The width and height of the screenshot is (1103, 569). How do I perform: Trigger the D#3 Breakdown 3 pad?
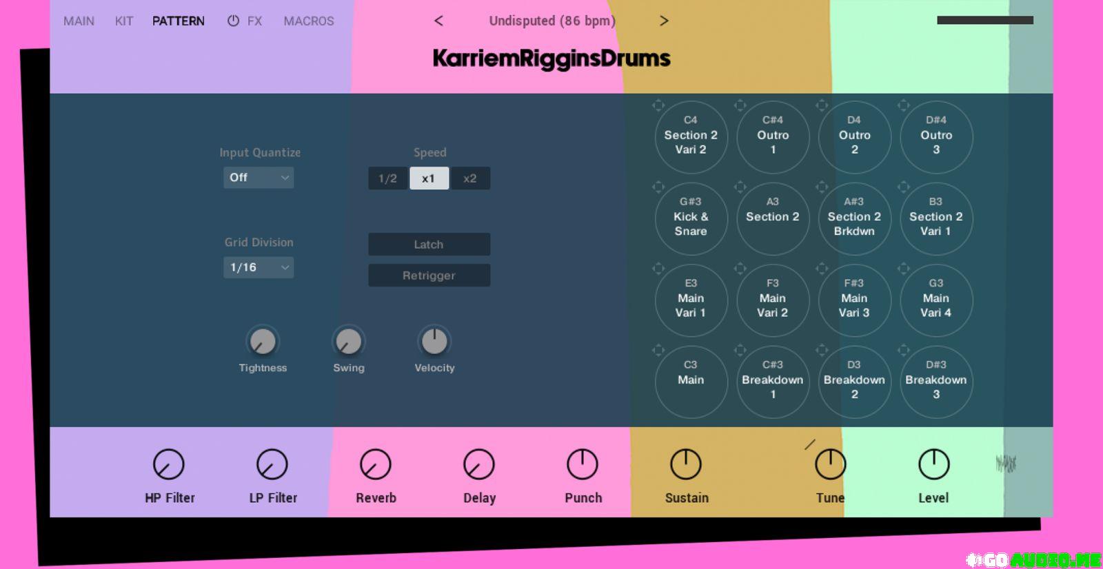point(936,382)
